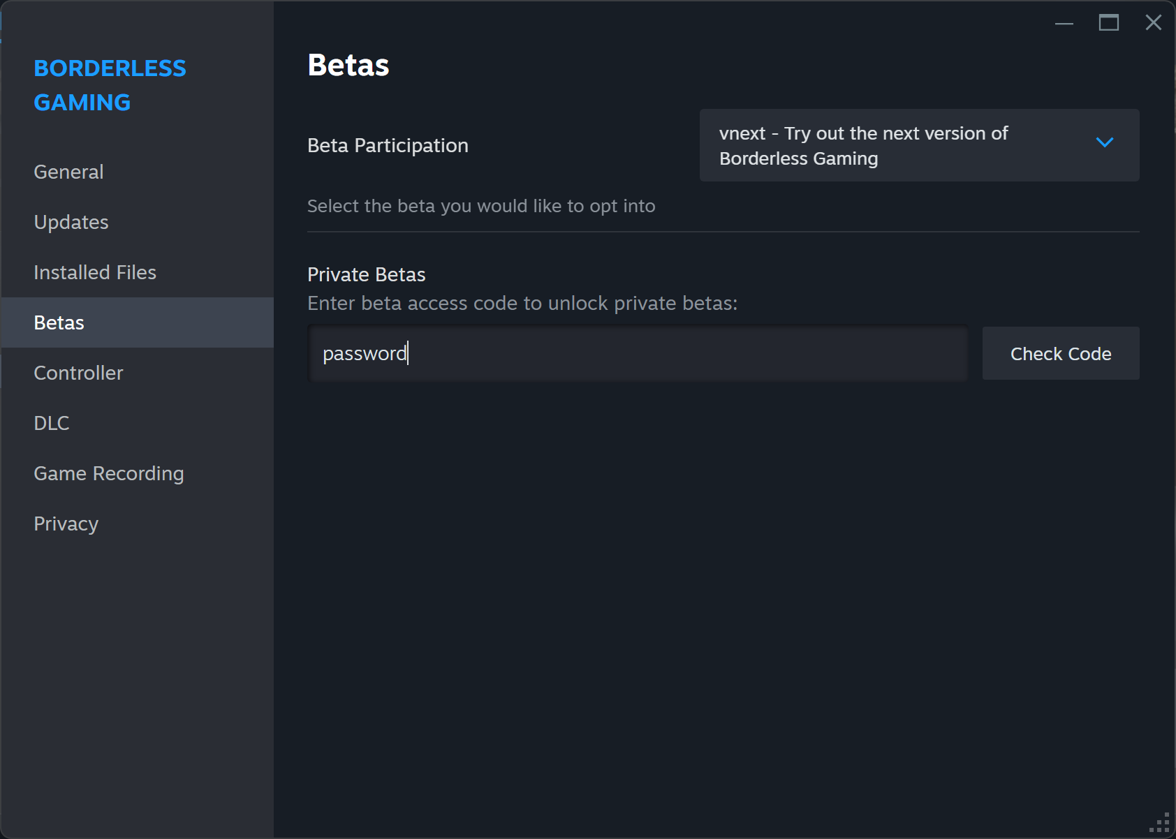This screenshot has width=1176, height=839.
Task: Minimize the properties window
Action: 1064,23
